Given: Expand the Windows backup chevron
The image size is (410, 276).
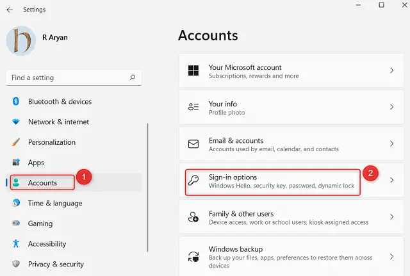Looking at the screenshot, I should point(391,256).
